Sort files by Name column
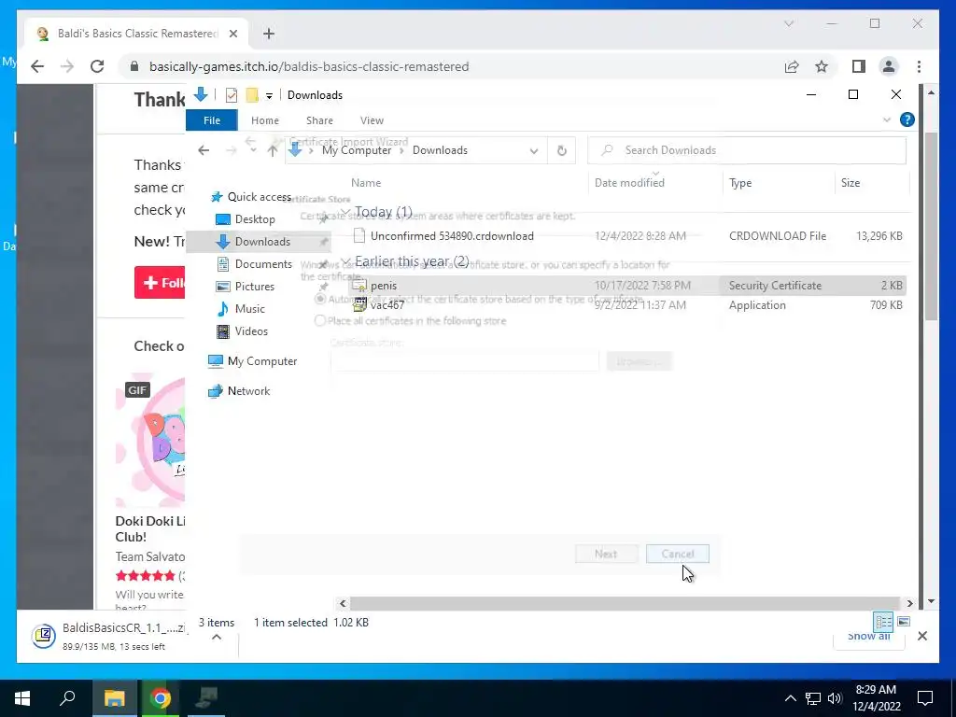Screen dimensions: 956x717 pyautogui.click(x=467, y=182)
